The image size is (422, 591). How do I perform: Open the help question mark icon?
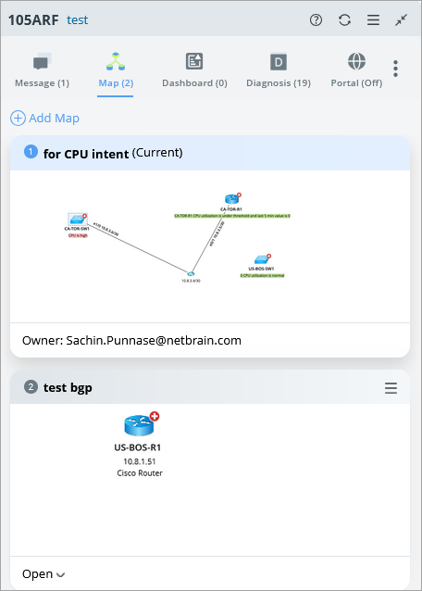tap(316, 19)
